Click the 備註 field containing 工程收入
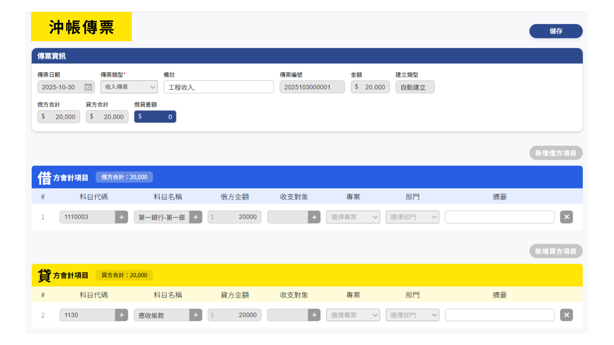Screen dimensions: 614x345 pyautogui.click(x=218, y=87)
